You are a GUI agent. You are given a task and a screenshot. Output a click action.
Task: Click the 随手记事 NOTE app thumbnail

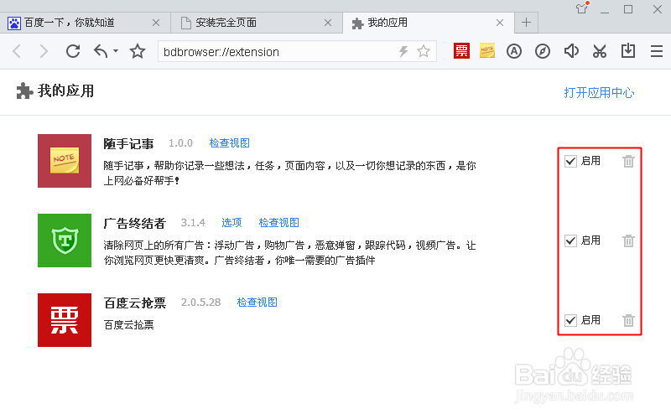[x=65, y=161]
